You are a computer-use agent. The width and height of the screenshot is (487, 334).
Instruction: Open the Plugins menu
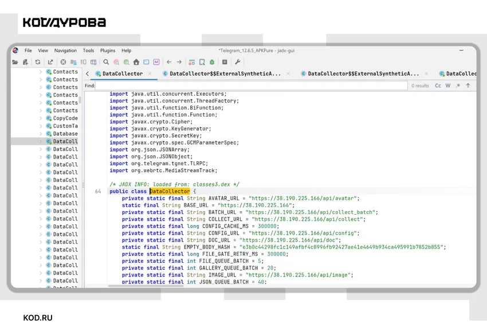[x=108, y=51]
